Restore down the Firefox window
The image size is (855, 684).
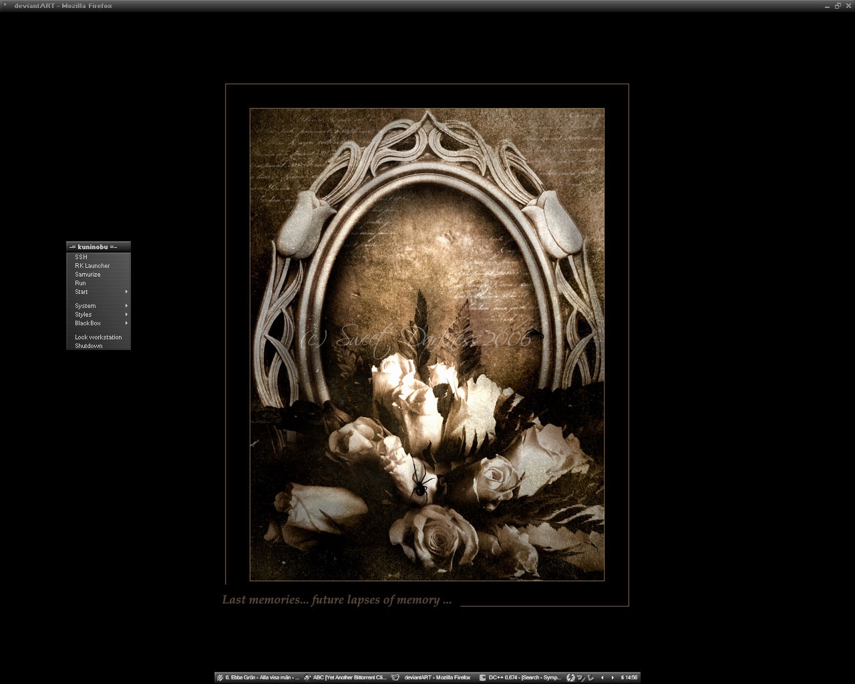point(838,5)
